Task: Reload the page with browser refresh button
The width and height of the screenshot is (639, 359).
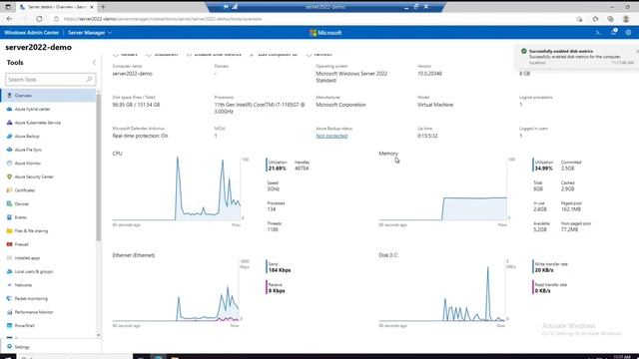Action: point(39,19)
